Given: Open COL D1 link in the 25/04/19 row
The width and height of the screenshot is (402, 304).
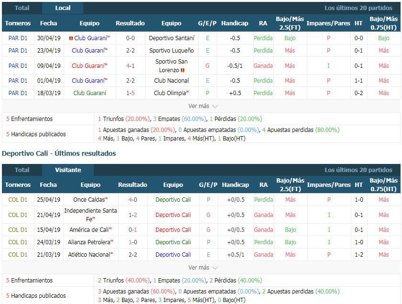Looking at the screenshot, I should [x=18, y=199].
